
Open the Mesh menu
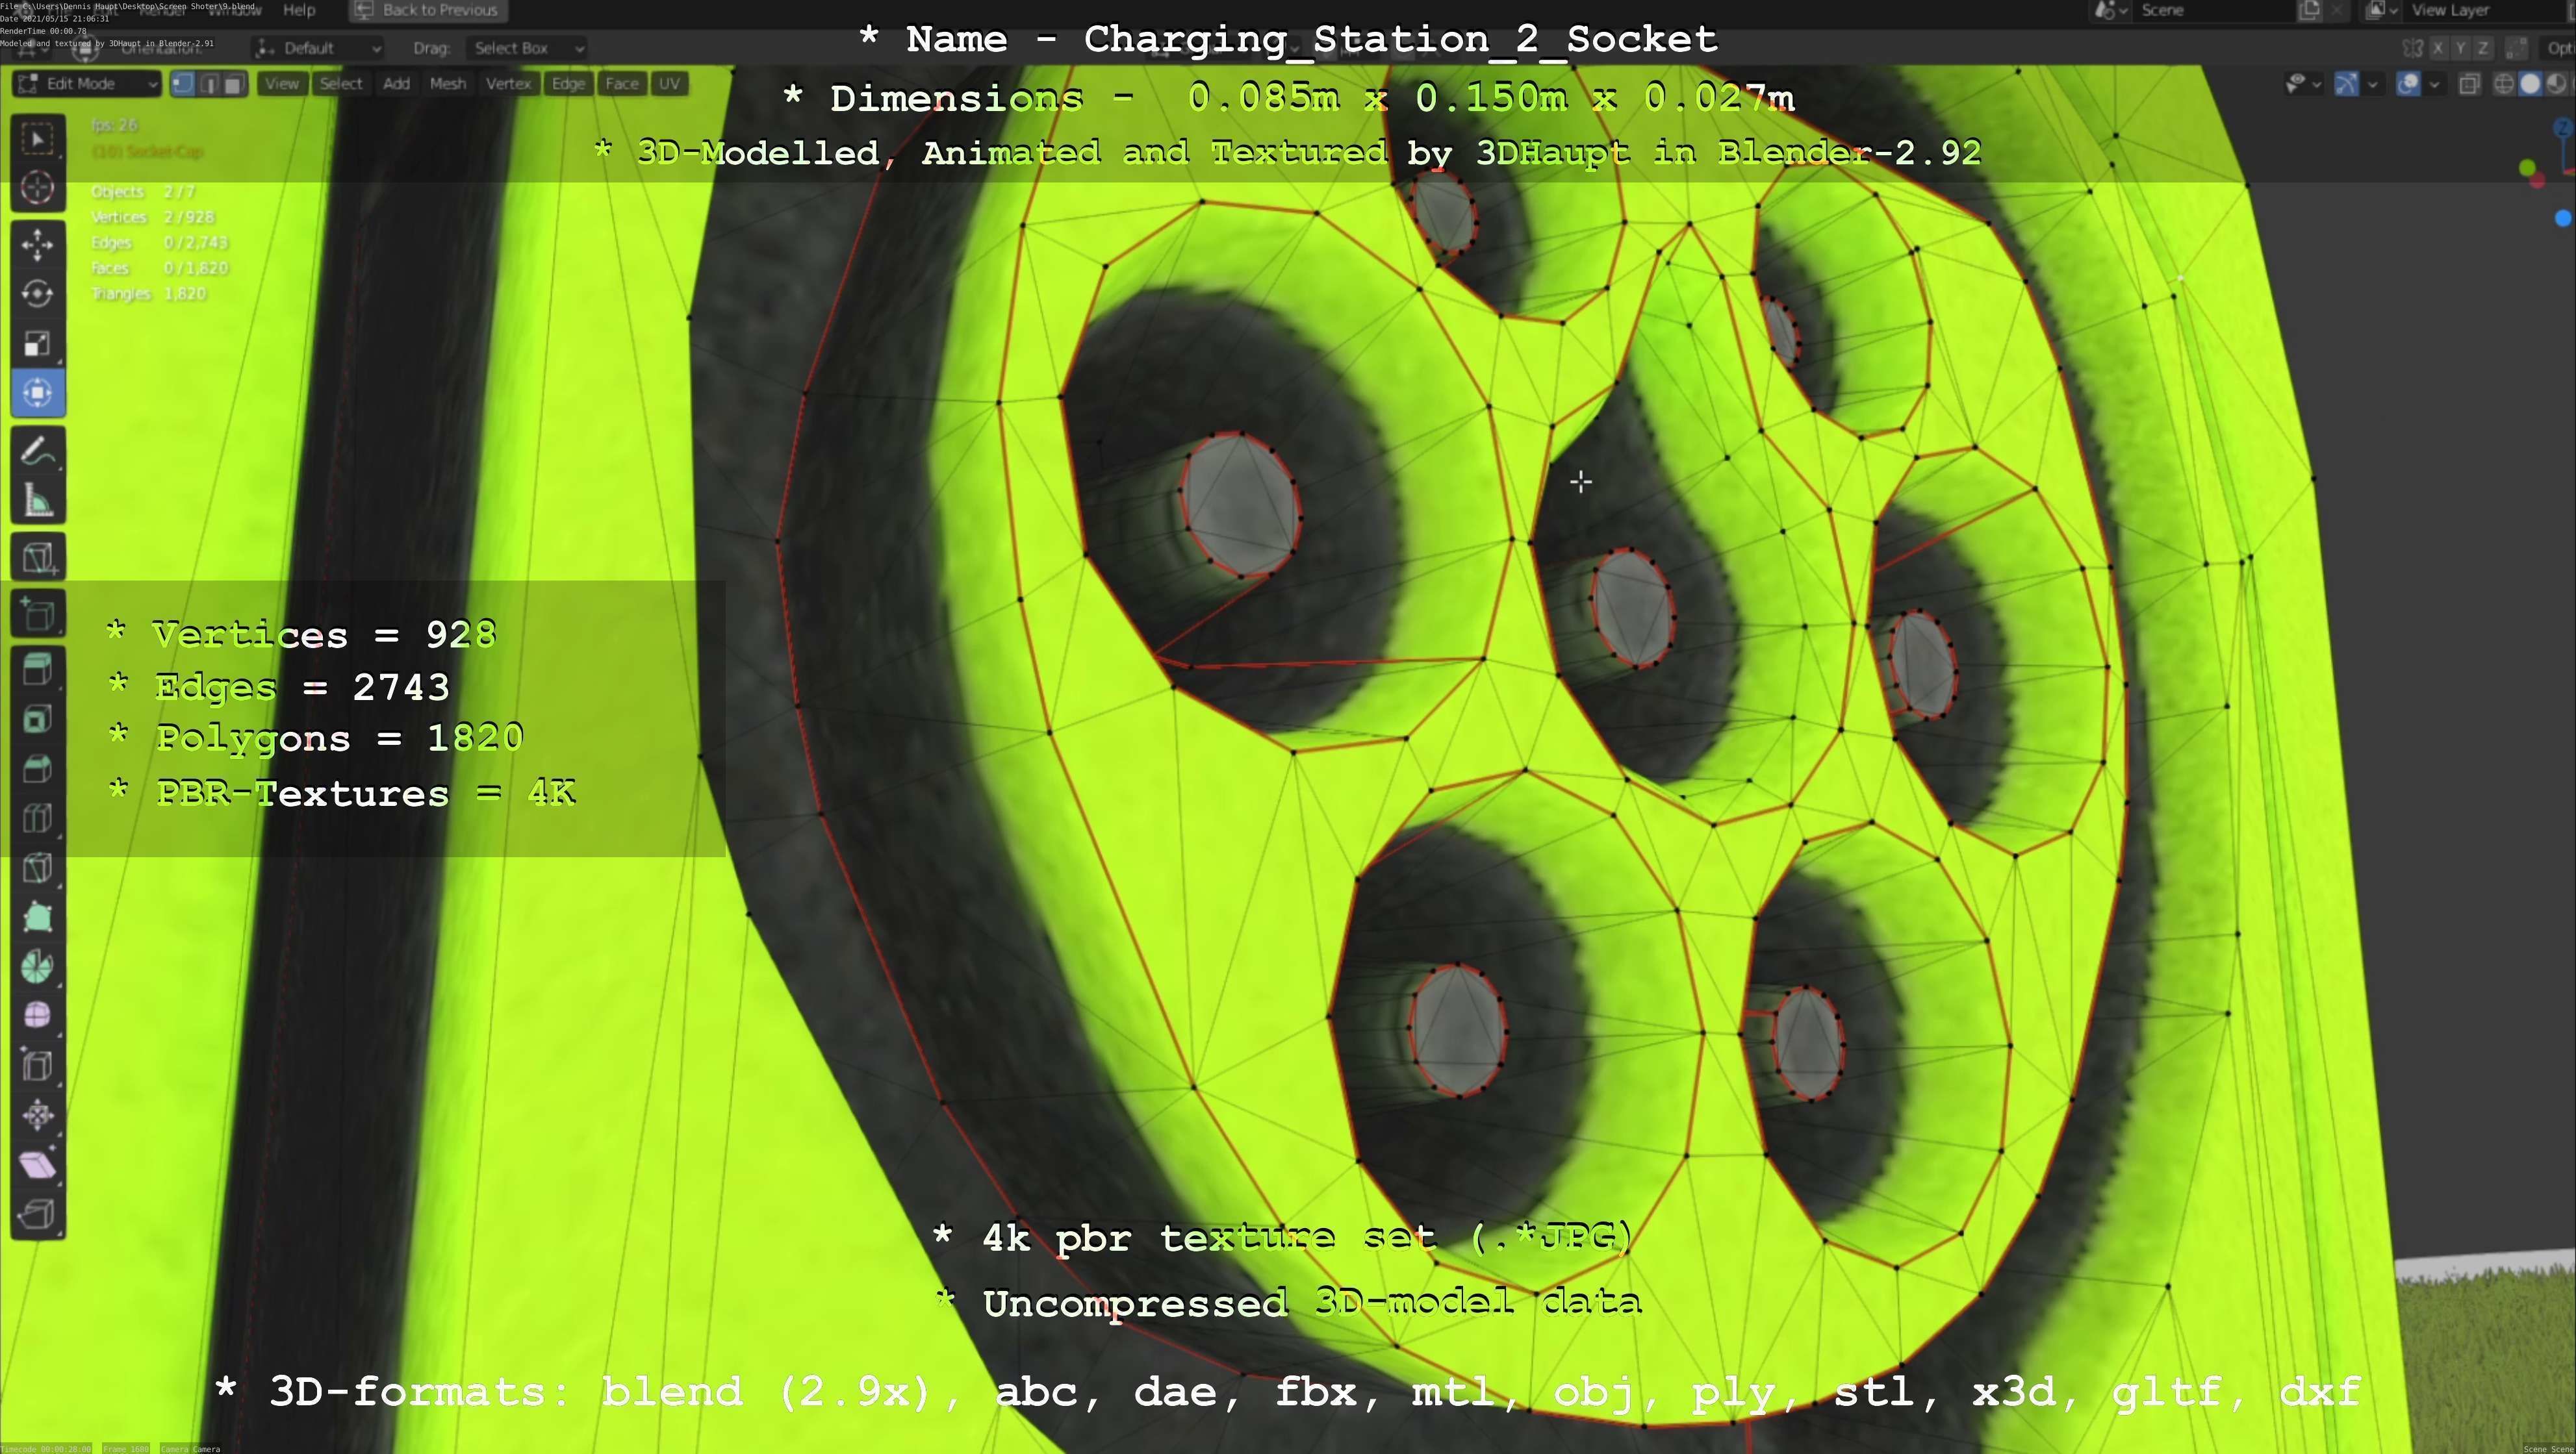click(447, 84)
